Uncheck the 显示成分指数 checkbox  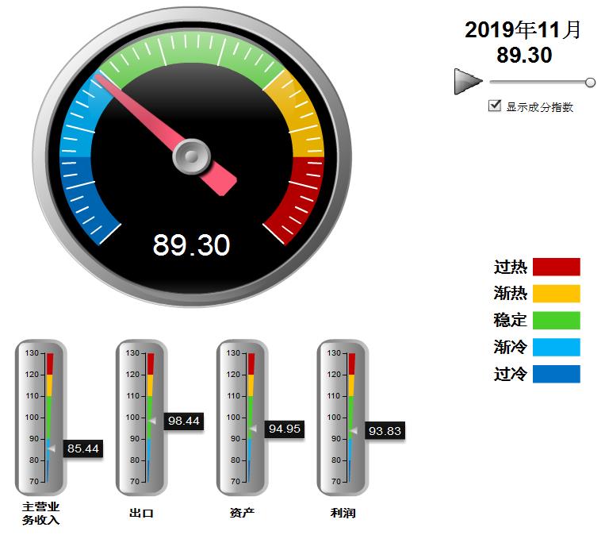(495, 106)
